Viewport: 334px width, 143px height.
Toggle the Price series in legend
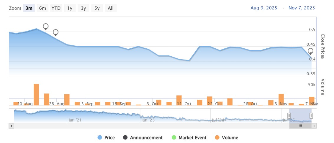coord(106,138)
